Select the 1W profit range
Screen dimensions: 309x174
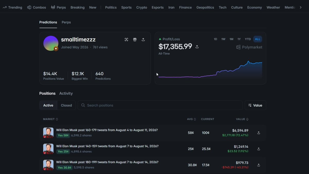pos(223,39)
